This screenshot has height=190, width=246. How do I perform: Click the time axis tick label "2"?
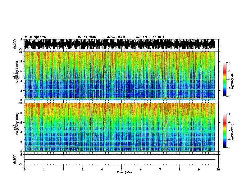coord(63,170)
